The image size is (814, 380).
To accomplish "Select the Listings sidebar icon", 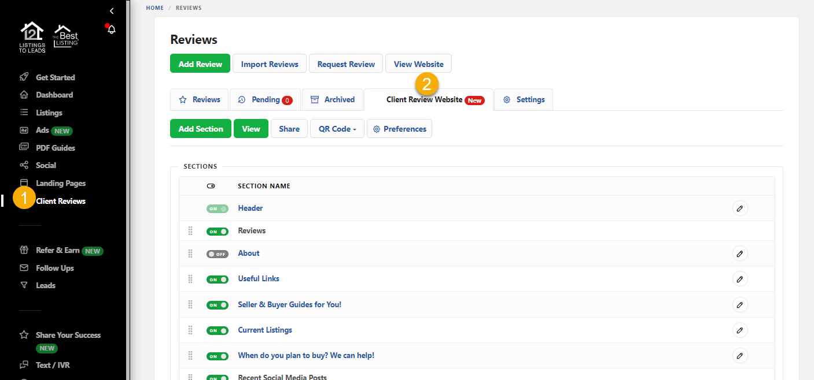I will click(x=23, y=112).
